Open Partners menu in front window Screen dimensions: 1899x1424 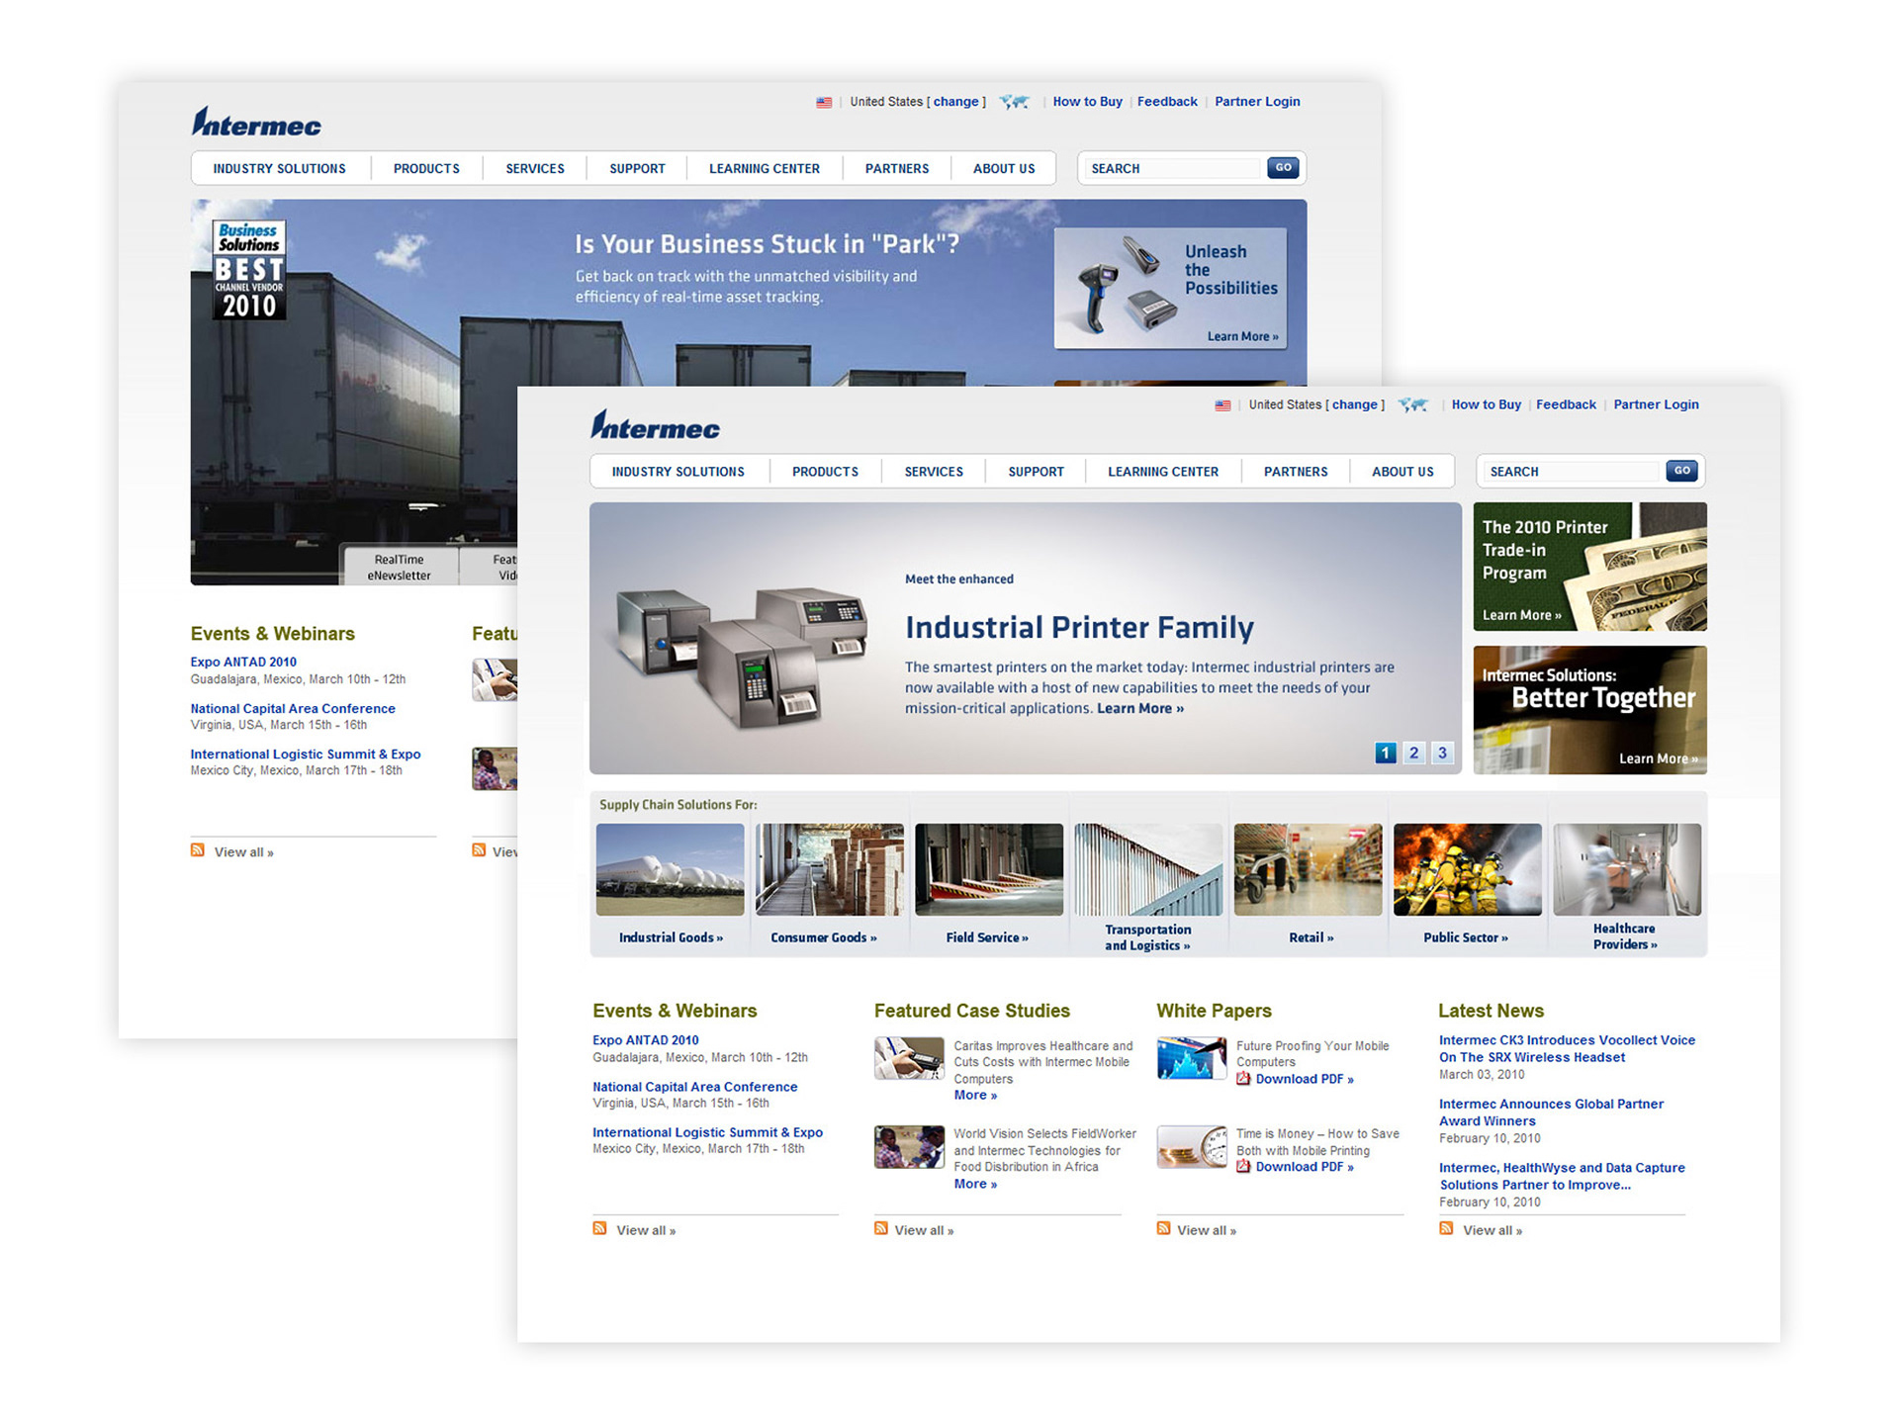click(x=1296, y=472)
